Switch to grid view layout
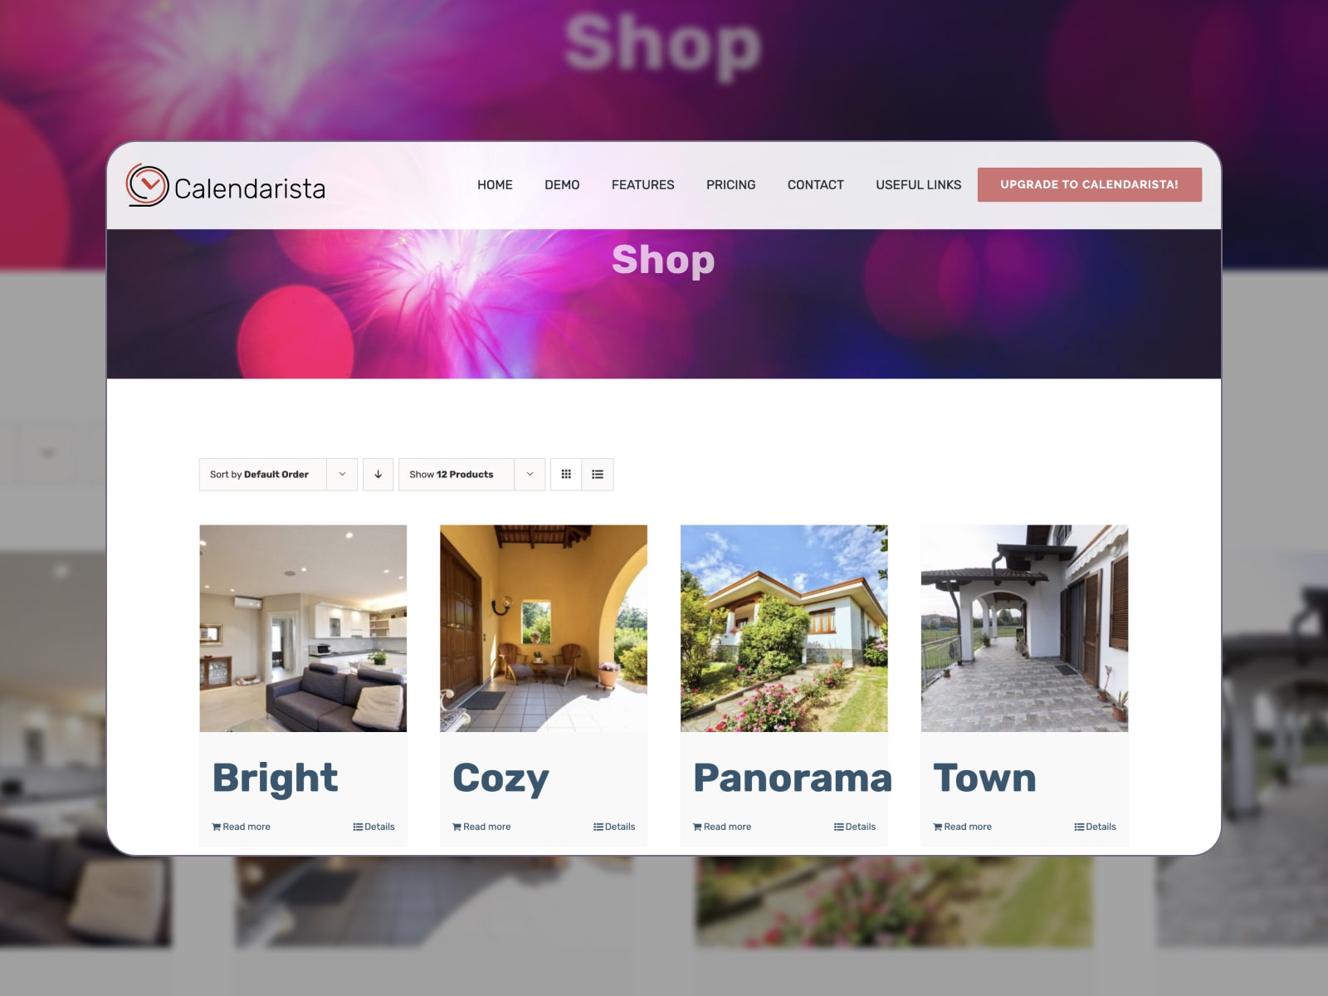Viewport: 1328px width, 996px height. coord(566,475)
